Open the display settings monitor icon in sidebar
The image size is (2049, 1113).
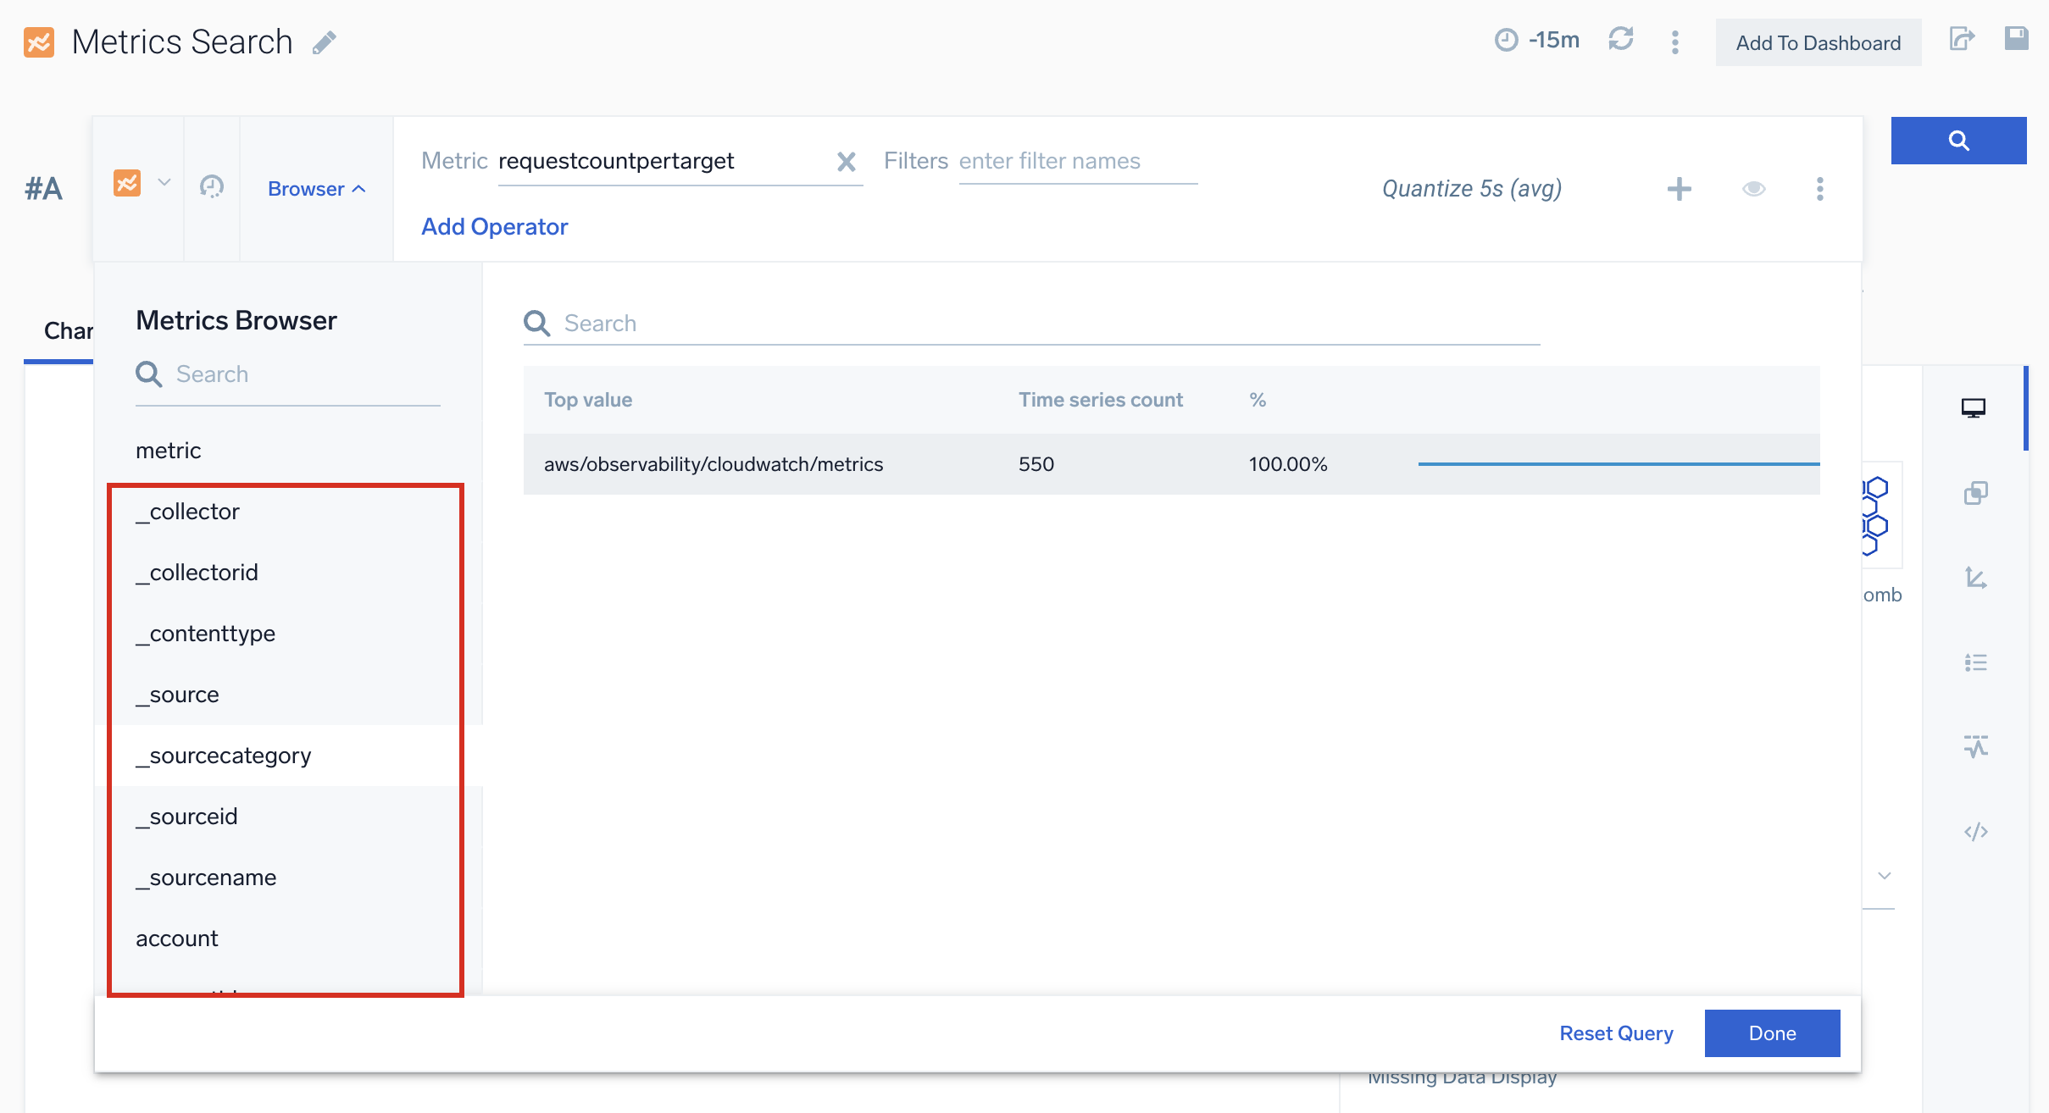pos(1974,408)
